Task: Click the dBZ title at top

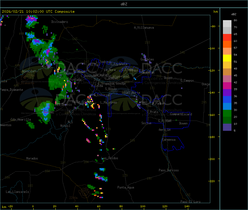Action: (124, 4)
